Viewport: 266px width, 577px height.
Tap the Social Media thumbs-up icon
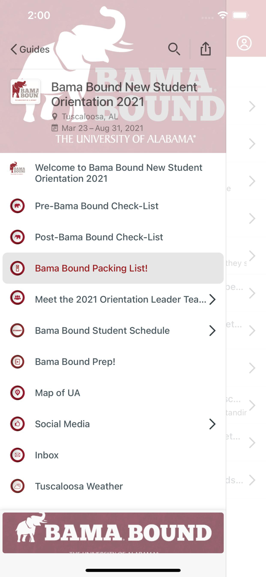tap(17, 424)
